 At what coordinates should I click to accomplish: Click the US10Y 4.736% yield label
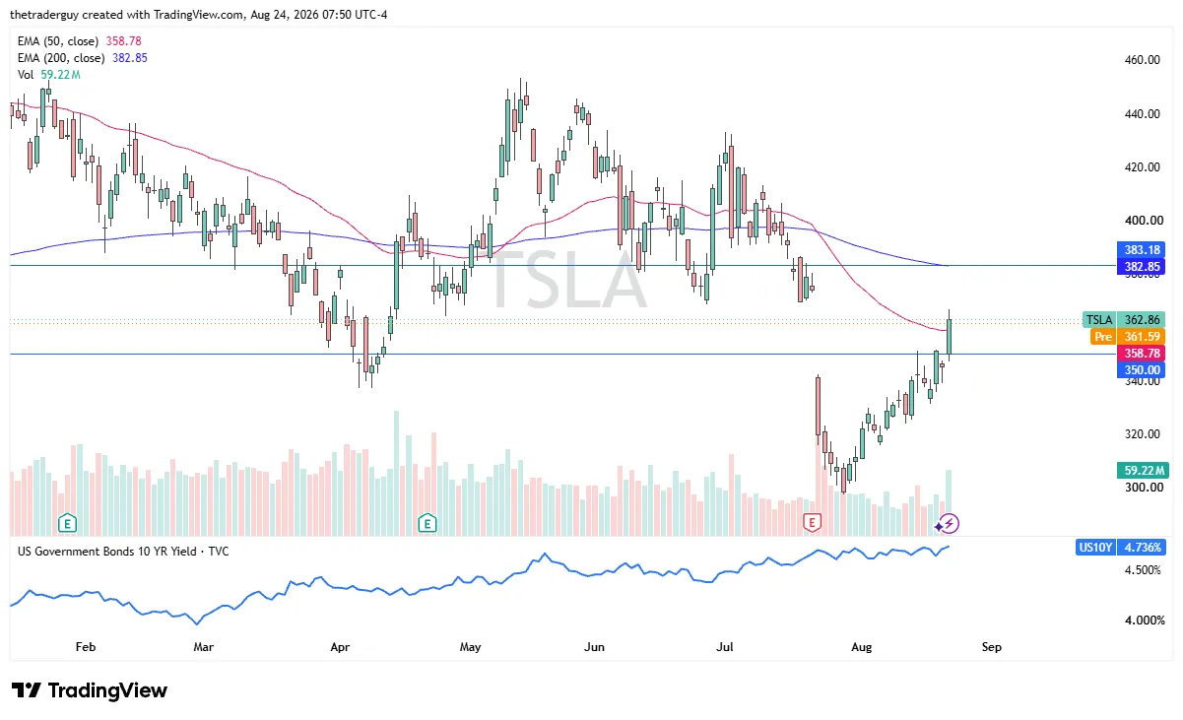1122,547
